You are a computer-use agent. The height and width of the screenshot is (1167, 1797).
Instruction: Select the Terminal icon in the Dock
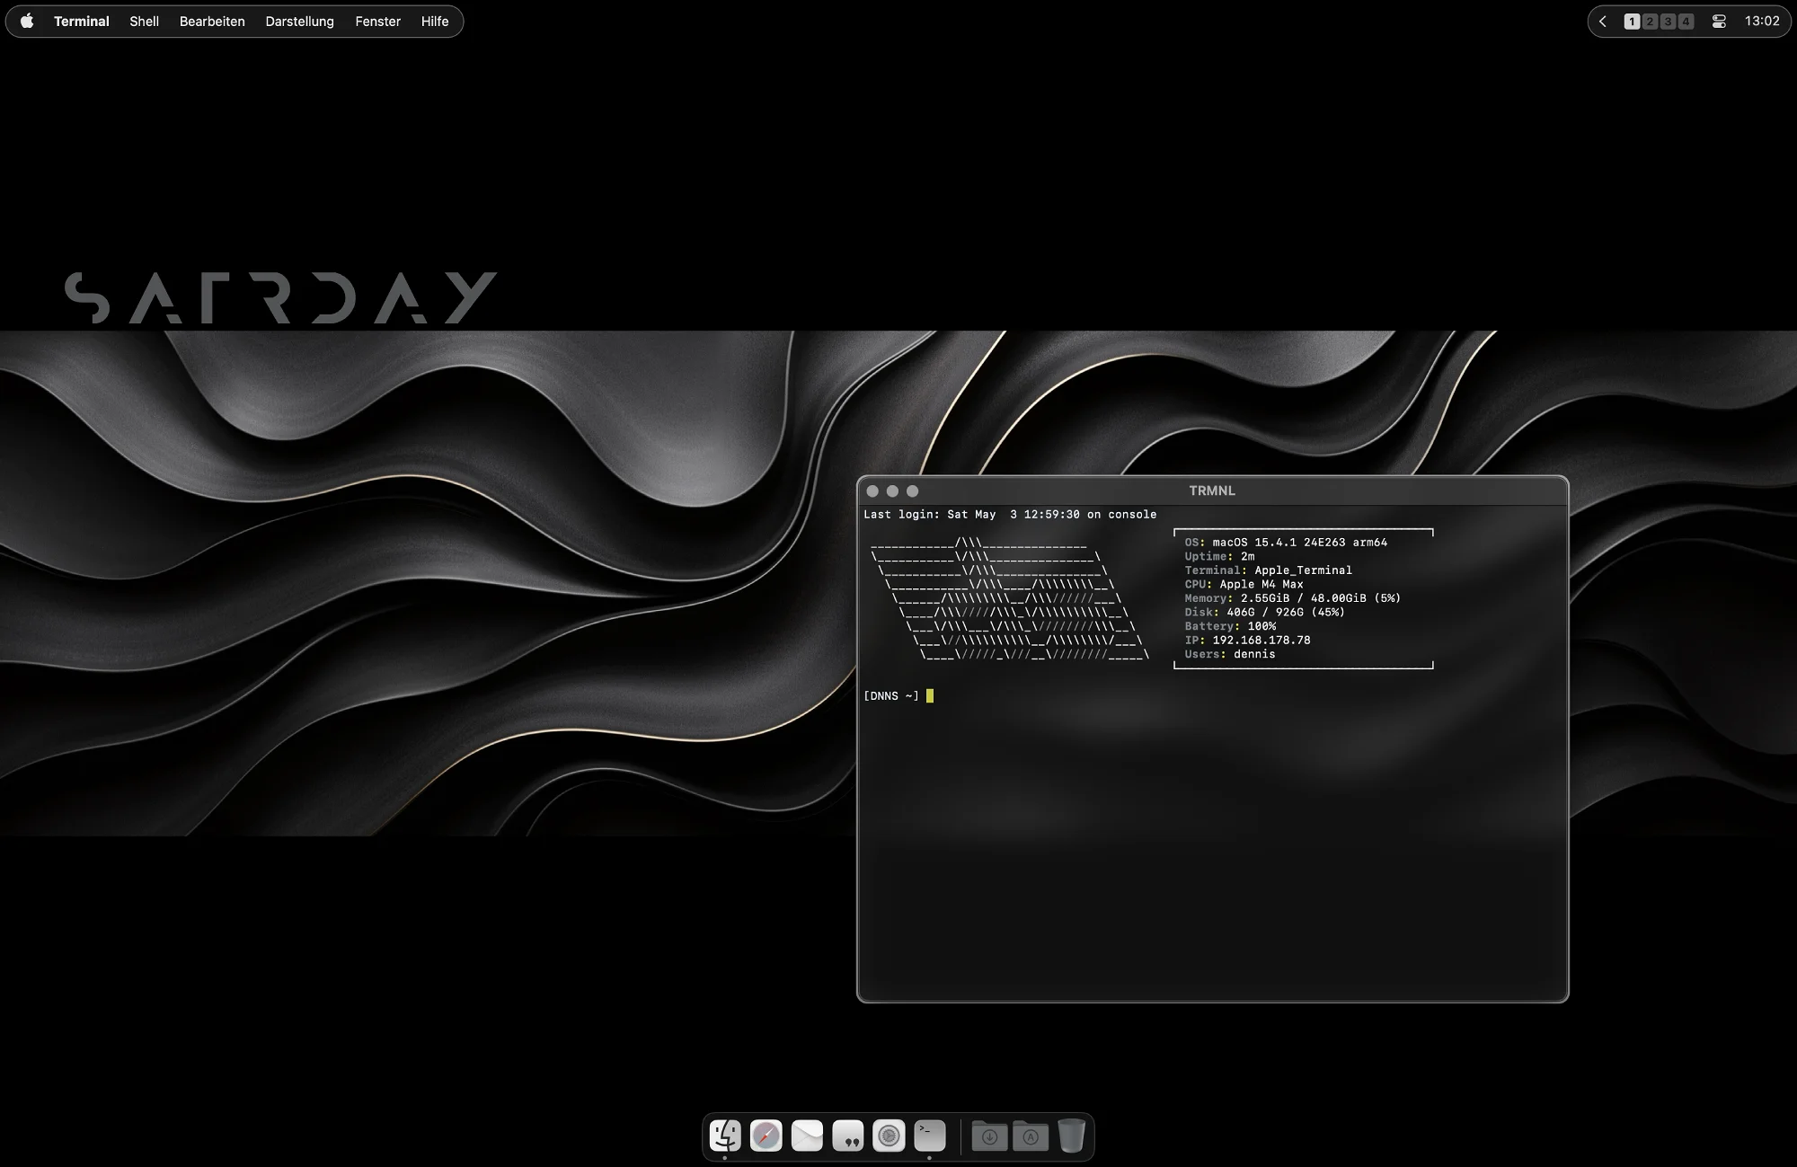(929, 1136)
